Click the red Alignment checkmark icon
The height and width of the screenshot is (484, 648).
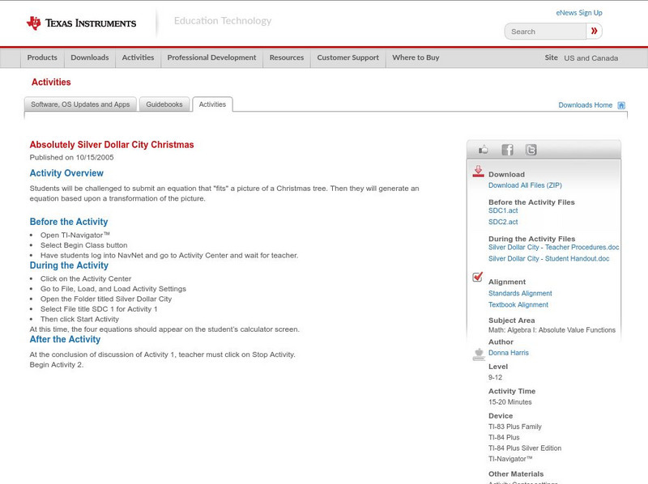point(478,278)
